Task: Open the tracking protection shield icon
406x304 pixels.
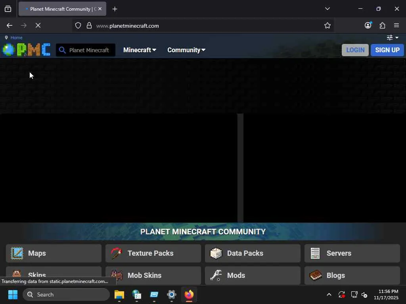Action: coord(78,26)
